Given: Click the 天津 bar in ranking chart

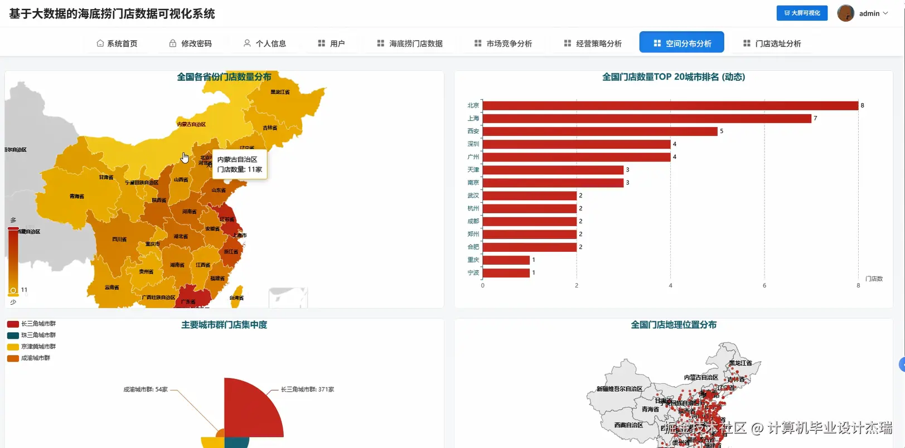Looking at the screenshot, I should click(x=553, y=169).
